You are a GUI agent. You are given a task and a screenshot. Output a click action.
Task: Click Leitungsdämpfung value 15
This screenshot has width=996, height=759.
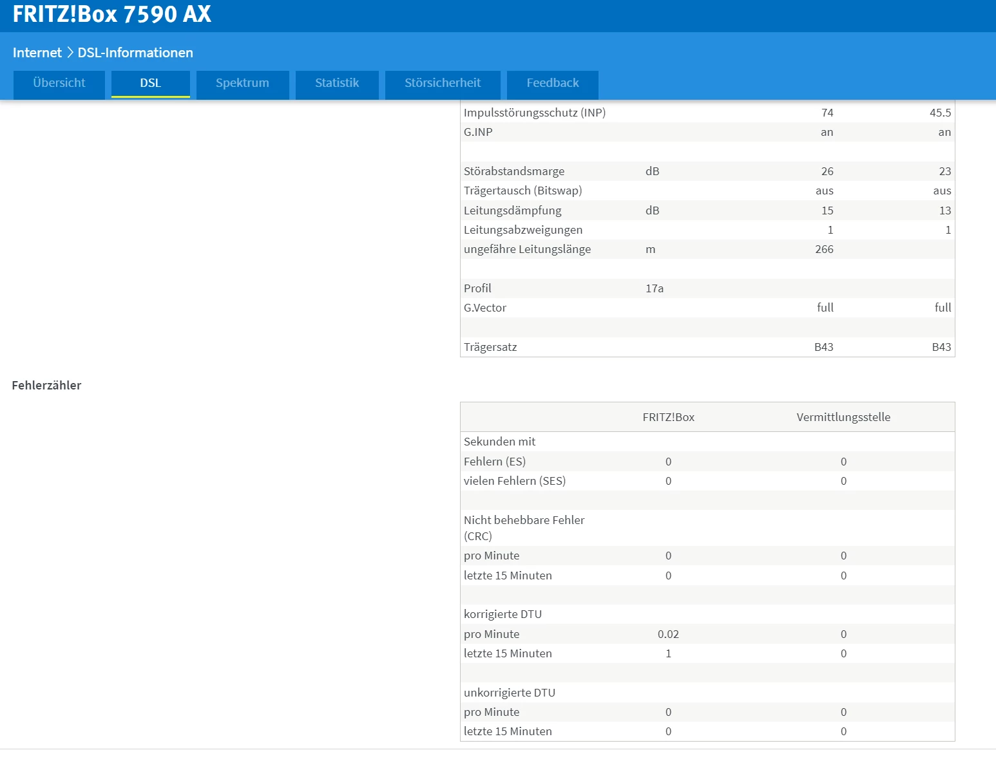tap(827, 211)
